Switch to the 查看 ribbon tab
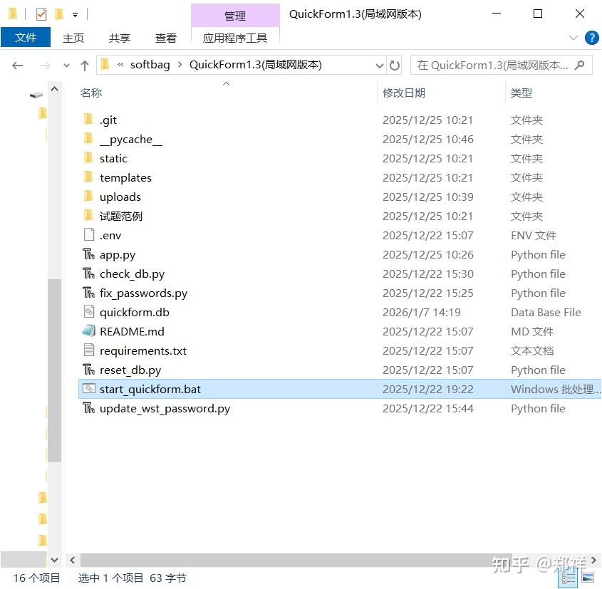This screenshot has height=589, width=602. [x=165, y=38]
